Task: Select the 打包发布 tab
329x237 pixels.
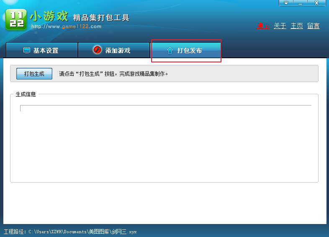Action: (186, 50)
